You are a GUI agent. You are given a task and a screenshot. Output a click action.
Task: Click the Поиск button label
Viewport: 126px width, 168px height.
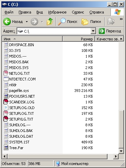(72, 22)
